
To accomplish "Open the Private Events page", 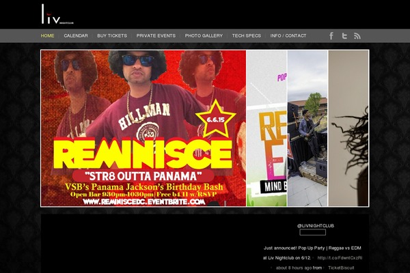I will (156, 35).
